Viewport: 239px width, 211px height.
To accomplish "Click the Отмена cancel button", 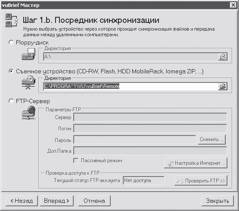I will (x=94, y=201).
